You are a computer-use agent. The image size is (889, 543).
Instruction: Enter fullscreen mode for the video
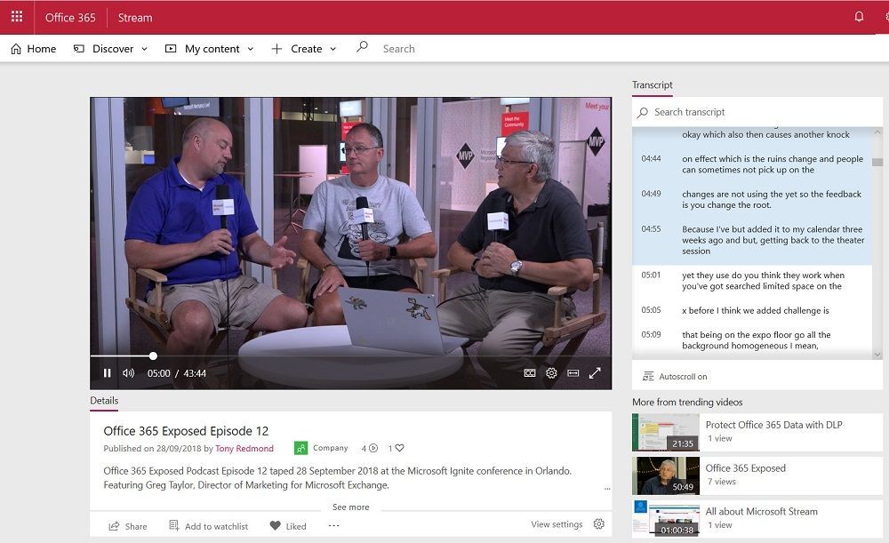click(x=596, y=373)
